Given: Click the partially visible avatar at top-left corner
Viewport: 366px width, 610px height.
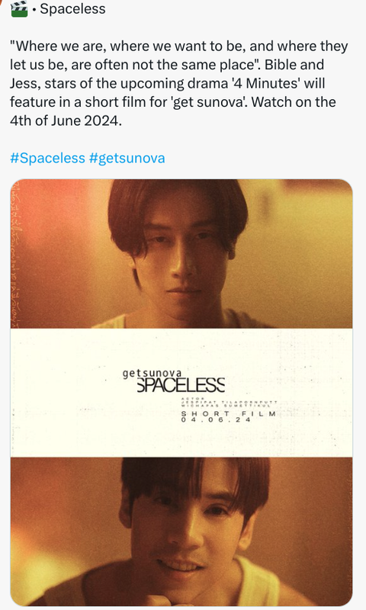Looking at the screenshot, I should (2, 3).
